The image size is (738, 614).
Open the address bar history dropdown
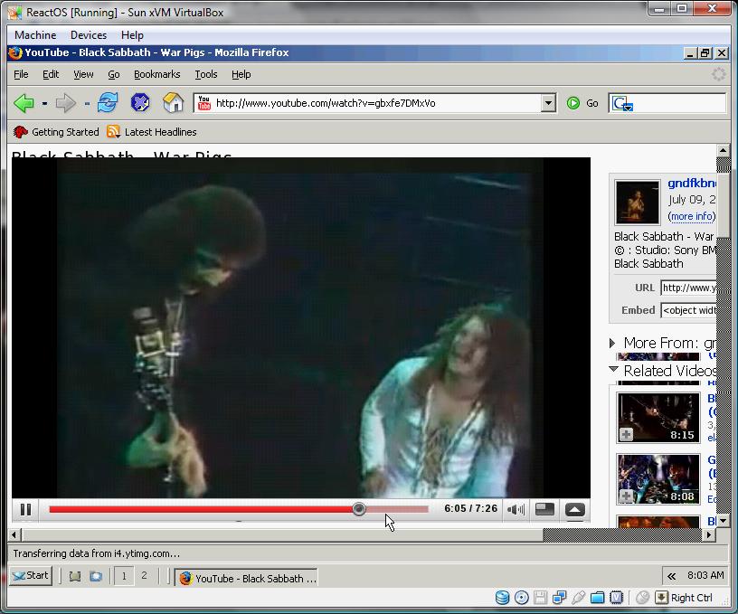pos(548,103)
